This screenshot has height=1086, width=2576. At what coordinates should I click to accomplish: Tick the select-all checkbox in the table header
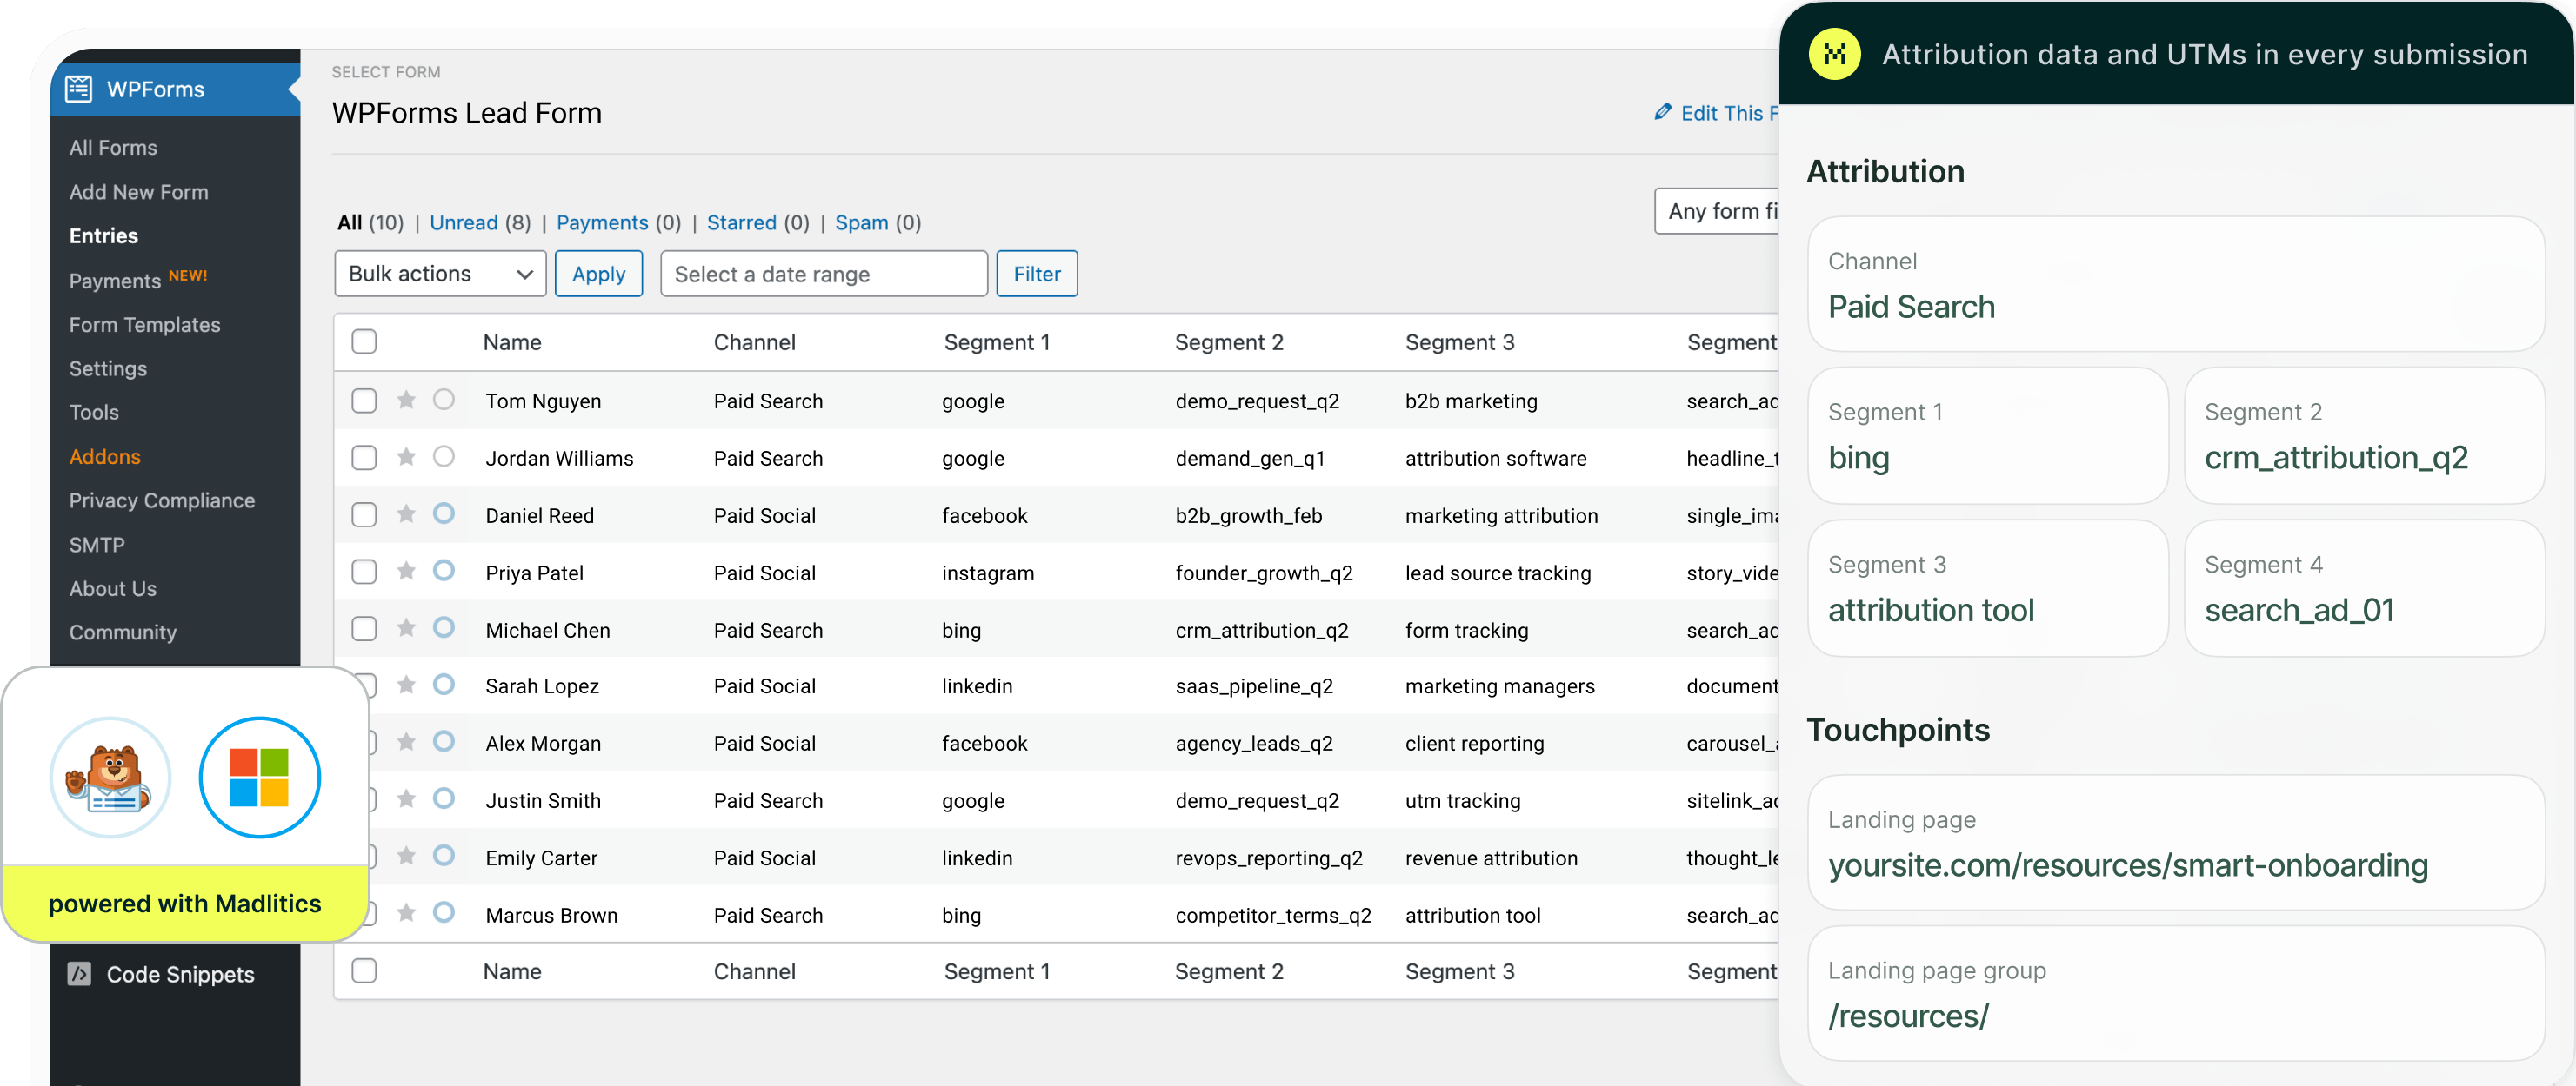pyautogui.click(x=364, y=341)
